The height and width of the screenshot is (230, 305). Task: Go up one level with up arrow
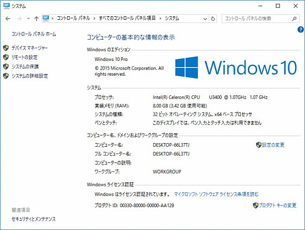coord(37,19)
